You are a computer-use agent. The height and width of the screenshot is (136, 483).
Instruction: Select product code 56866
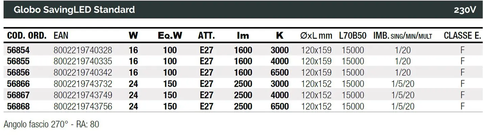(x=18, y=84)
